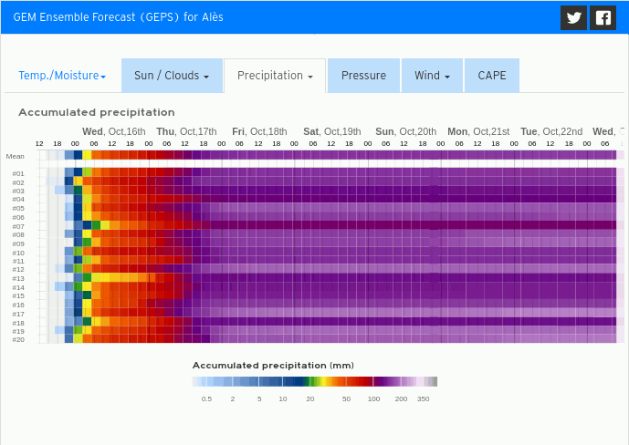Click the Mon, Oct,21st date header

[x=478, y=131]
